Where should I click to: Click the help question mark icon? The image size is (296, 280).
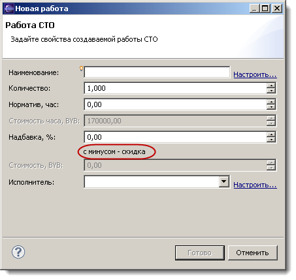tap(18, 252)
